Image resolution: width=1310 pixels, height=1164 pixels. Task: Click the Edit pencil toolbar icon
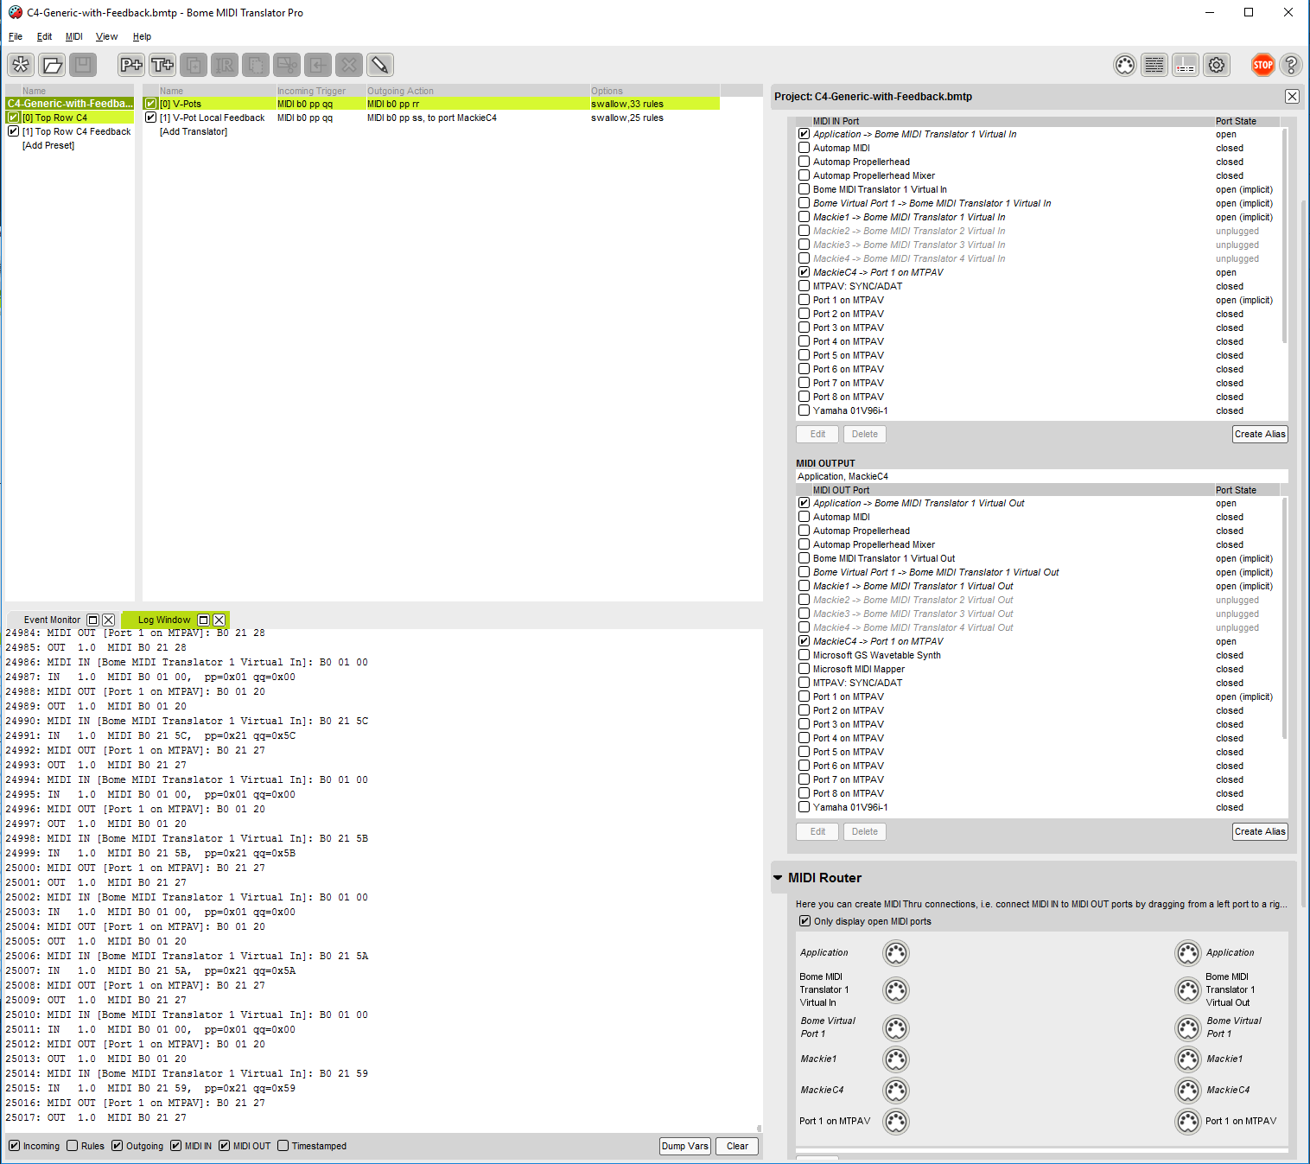click(380, 65)
